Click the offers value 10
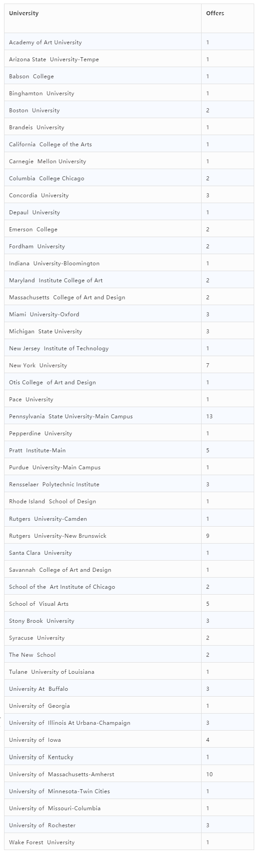 (209, 774)
